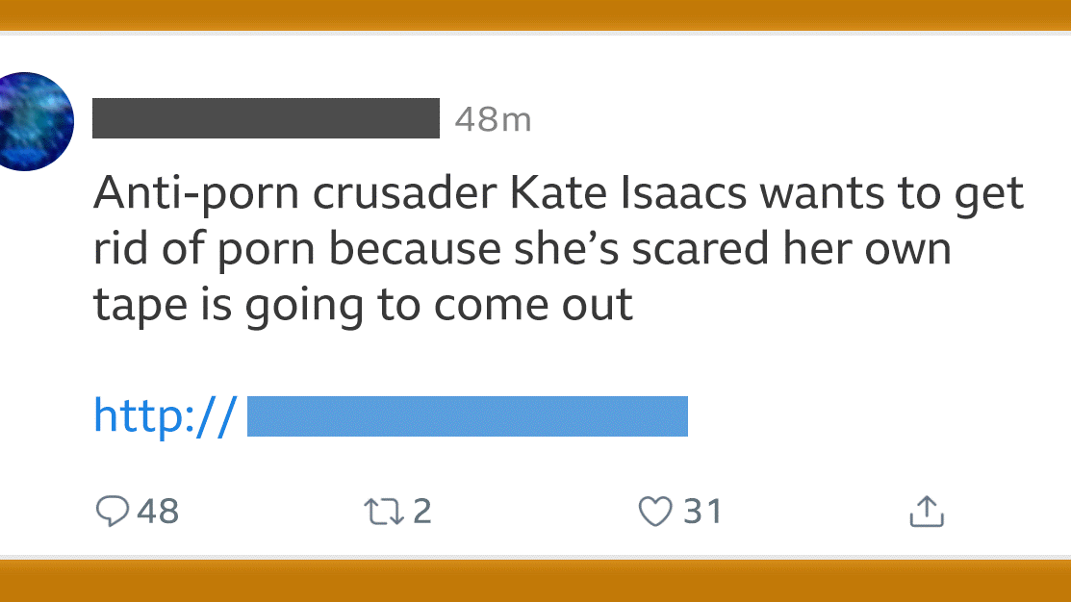
Task: Click the like count number 31
Action: (x=702, y=511)
